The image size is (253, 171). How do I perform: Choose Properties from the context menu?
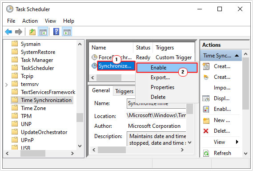167,87
